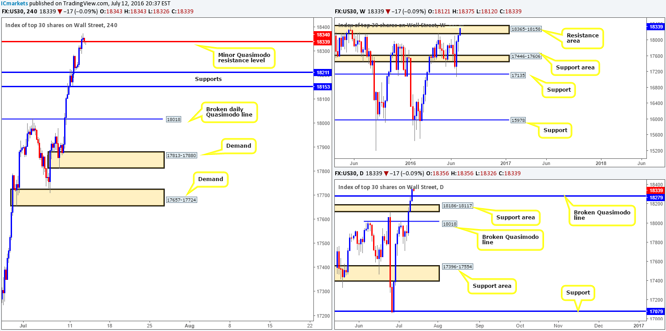Click the Broken Quasimodo line callout near 18018
The width and height of the screenshot is (666, 331).
click(x=510, y=240)
